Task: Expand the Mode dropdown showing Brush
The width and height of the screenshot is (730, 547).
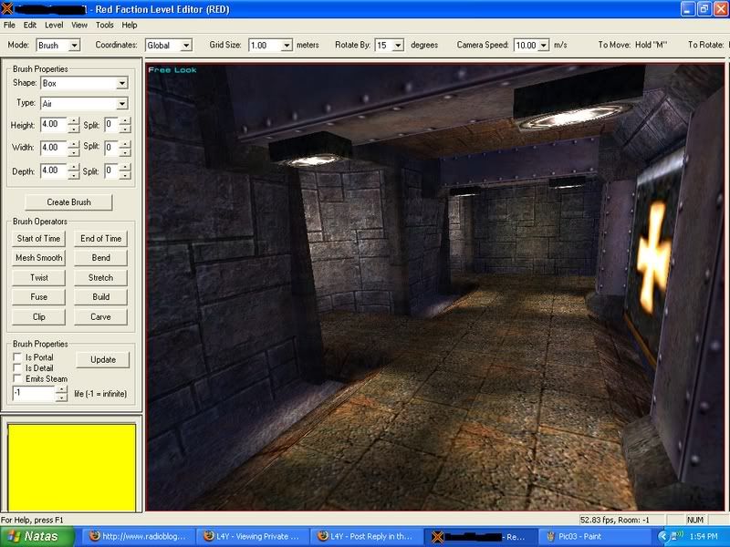Action: tap(74, 45)
